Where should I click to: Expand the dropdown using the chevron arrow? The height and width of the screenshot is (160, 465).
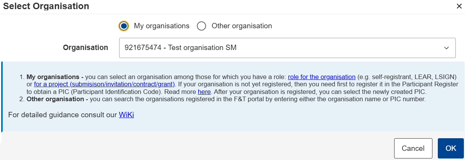[x=446, y=48]
